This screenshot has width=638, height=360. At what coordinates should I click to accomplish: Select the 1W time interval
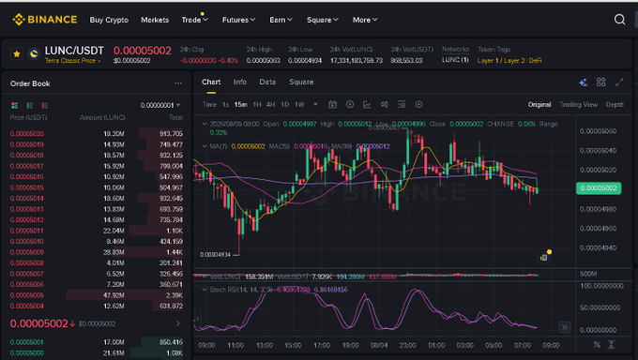[x=299, y=105]
